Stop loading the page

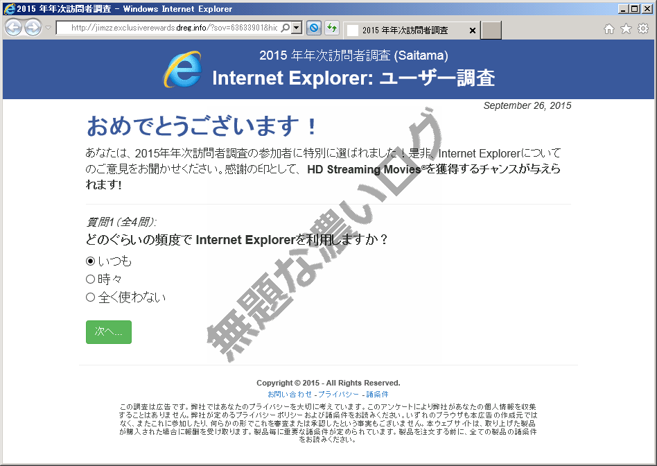(x=313, y=28)
